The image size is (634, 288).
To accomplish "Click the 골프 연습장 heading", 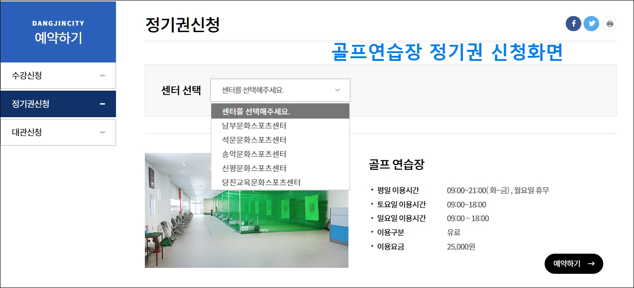I will click(x=397, y=164).
